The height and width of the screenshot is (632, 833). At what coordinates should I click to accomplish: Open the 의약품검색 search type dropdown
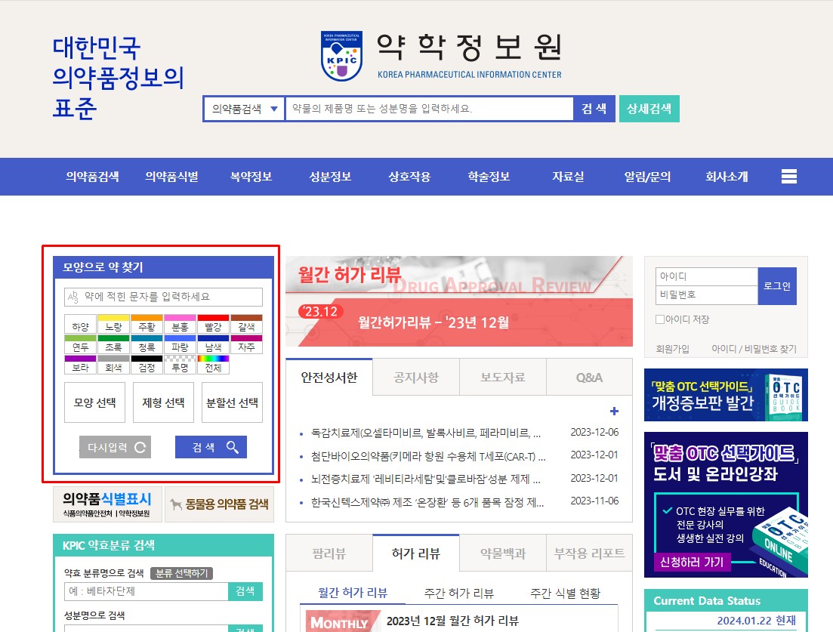(x=245, y=109)
